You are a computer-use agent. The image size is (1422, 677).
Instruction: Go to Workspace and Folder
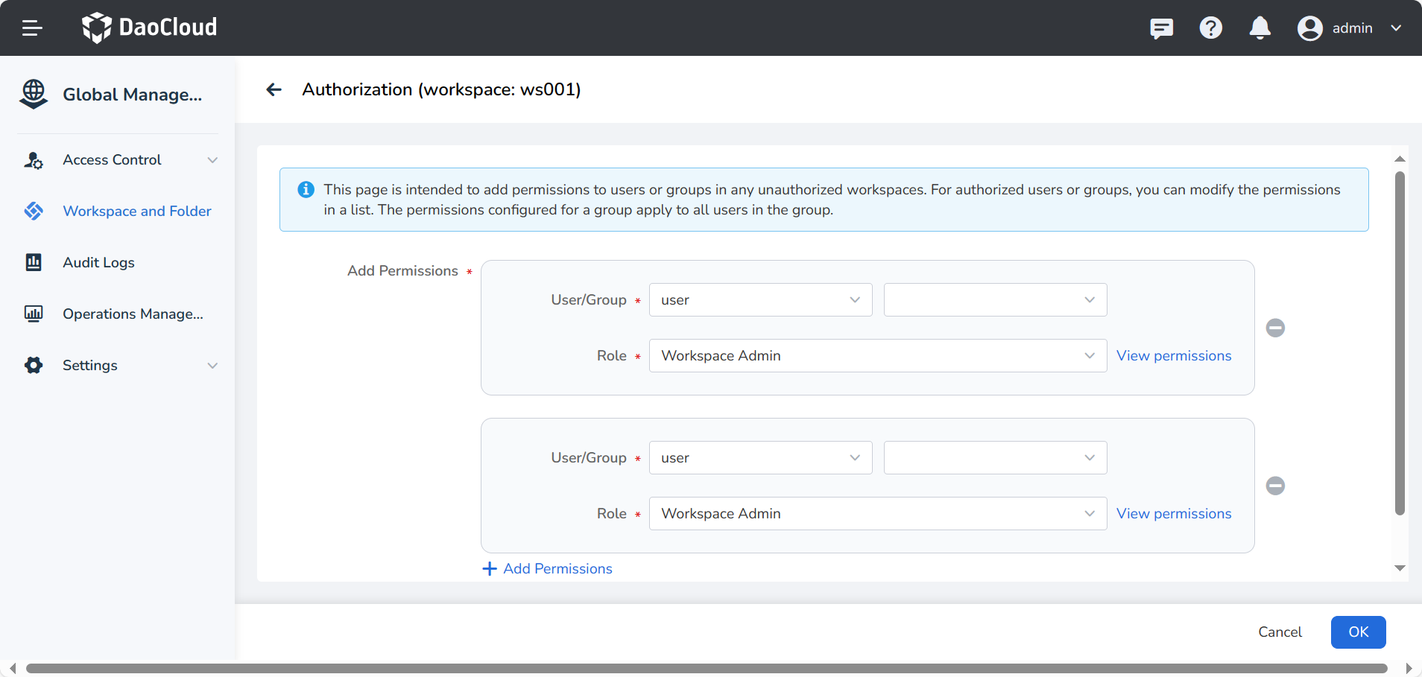pos(136,212)
